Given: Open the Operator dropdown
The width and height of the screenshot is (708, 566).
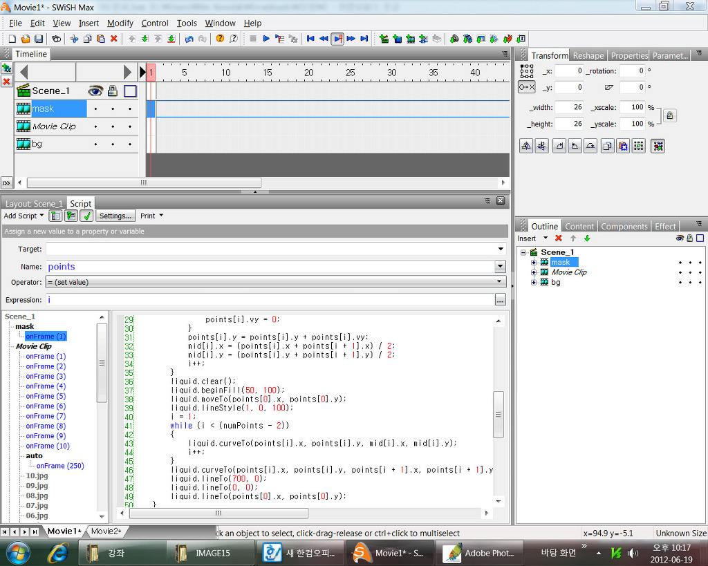Looking at the screenshot, I should pos(275,282).
